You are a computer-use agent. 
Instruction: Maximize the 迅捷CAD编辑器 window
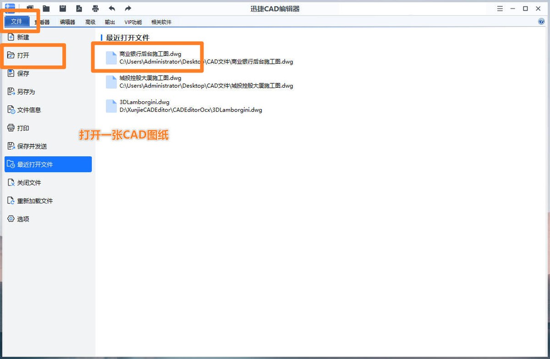(526, 9)
